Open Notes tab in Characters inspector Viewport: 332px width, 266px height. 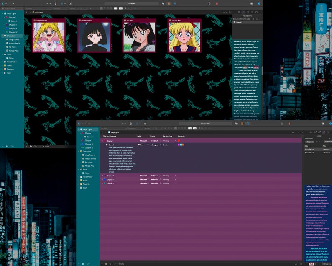pyautogui.click(x=239, y=12)
